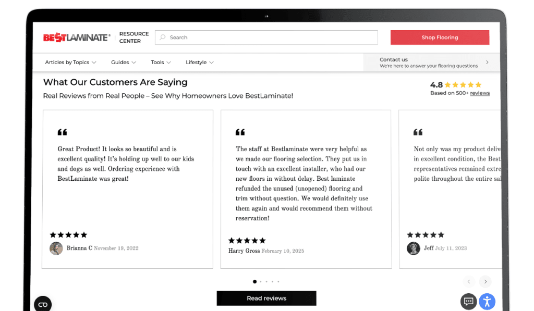Click the date November 19, 2022
The image size is (534, 311).
(116, 248)
